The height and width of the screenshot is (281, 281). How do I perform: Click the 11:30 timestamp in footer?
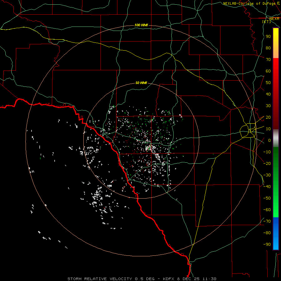tap(209, 279)
